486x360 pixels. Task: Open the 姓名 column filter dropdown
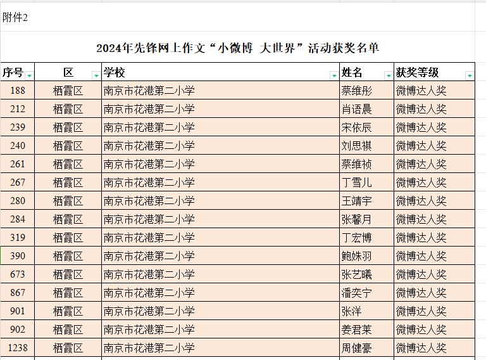click(389, 75)
